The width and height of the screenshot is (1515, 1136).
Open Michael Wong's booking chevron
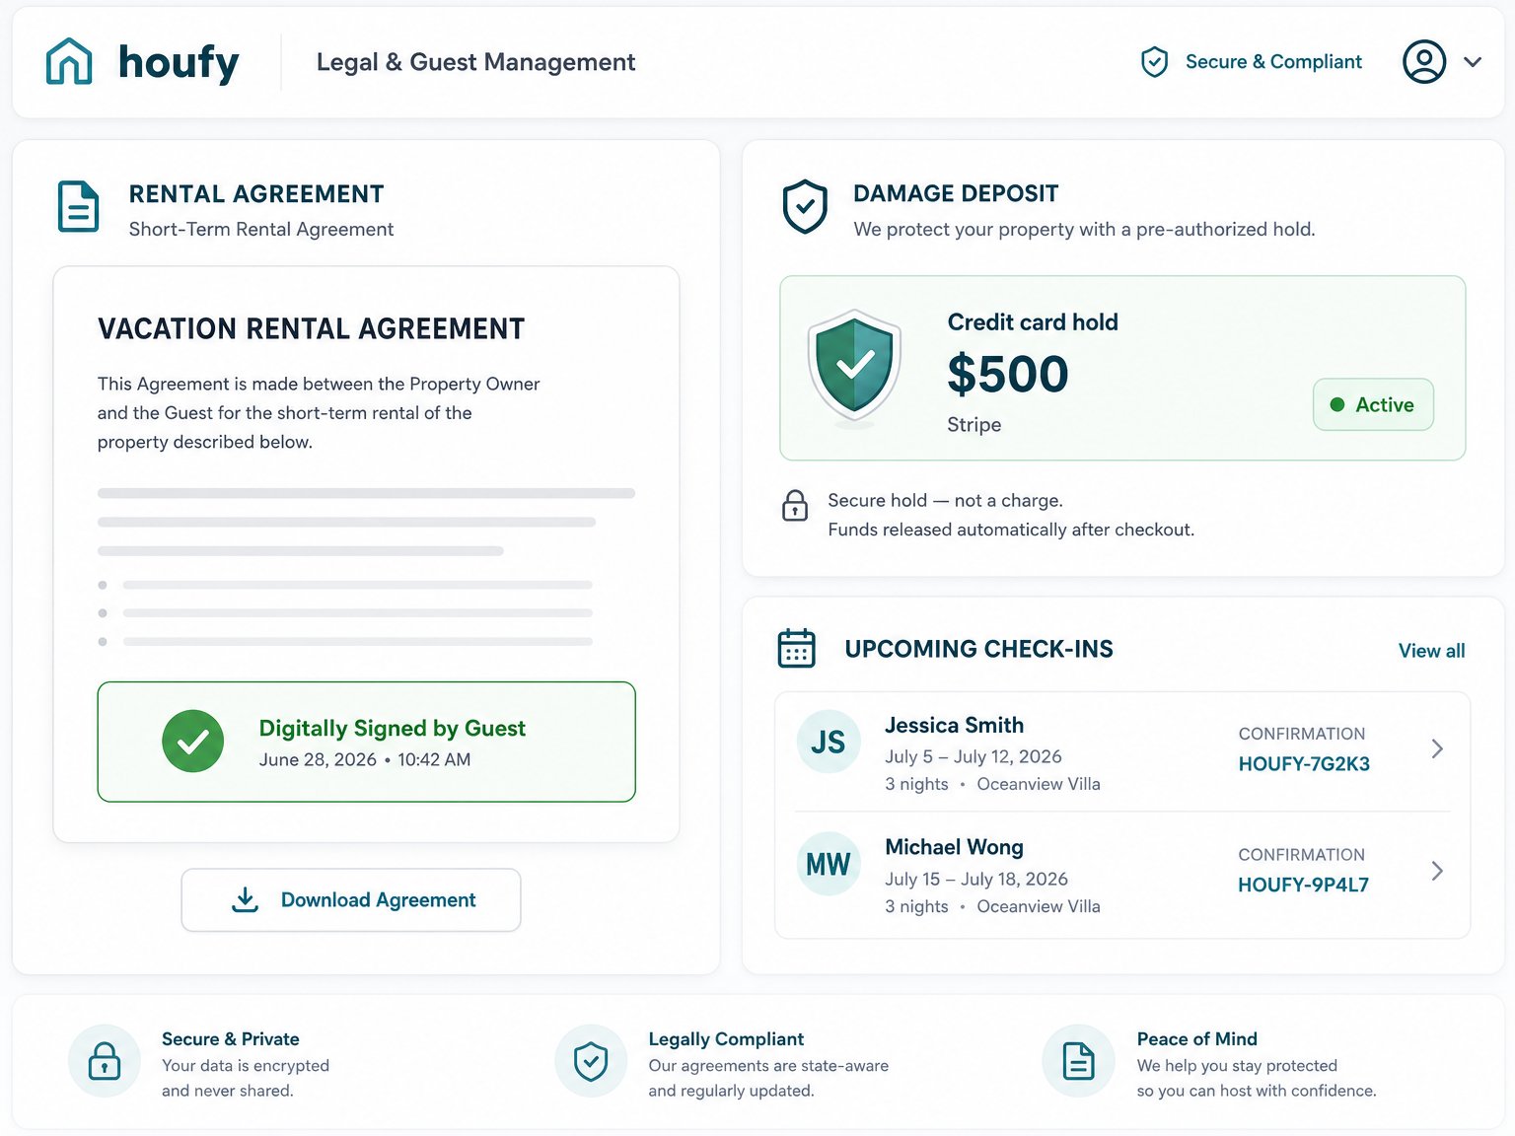pos(1437,871)
